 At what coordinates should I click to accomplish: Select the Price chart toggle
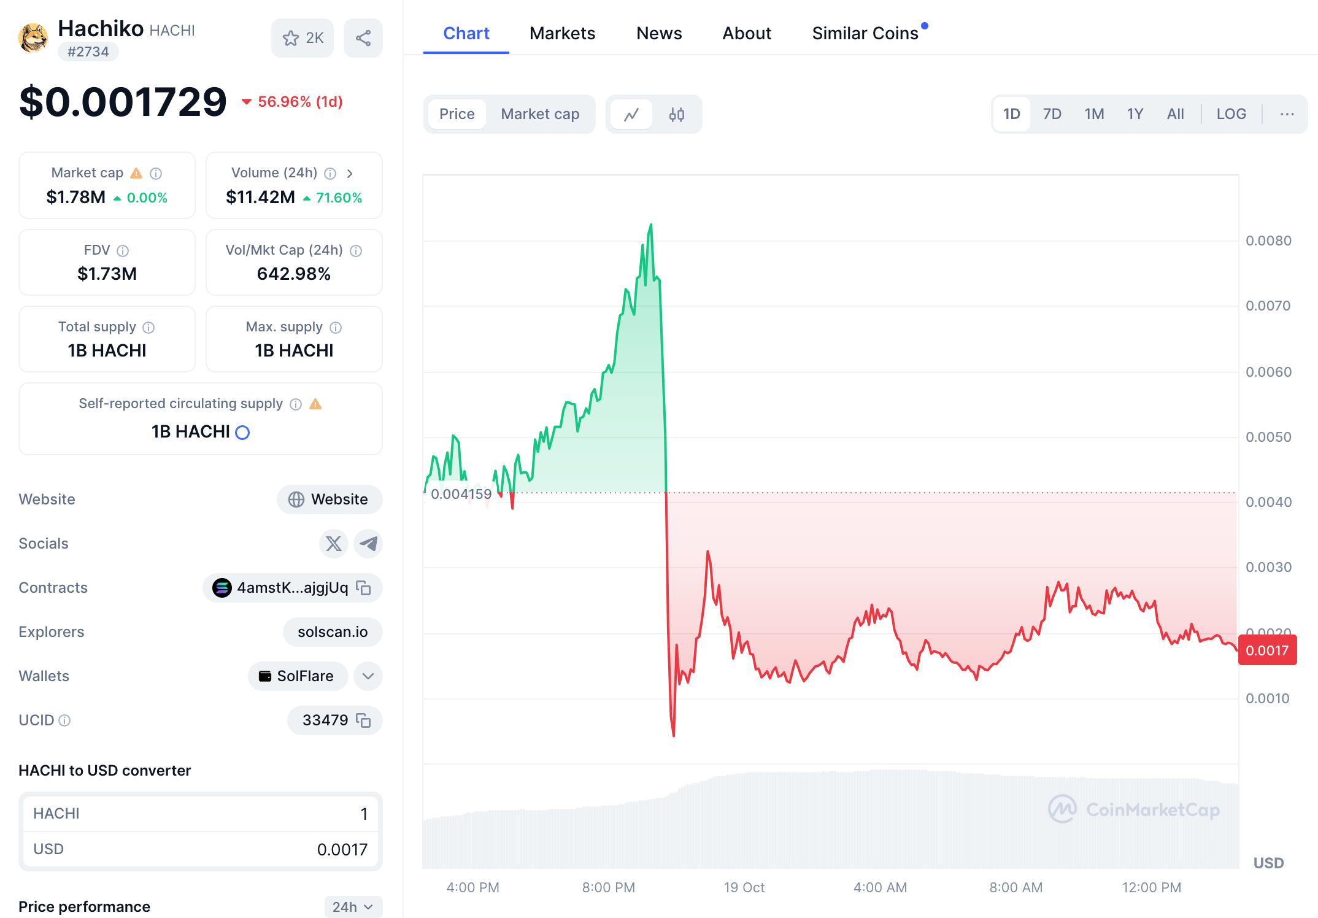tap(457, 114)
